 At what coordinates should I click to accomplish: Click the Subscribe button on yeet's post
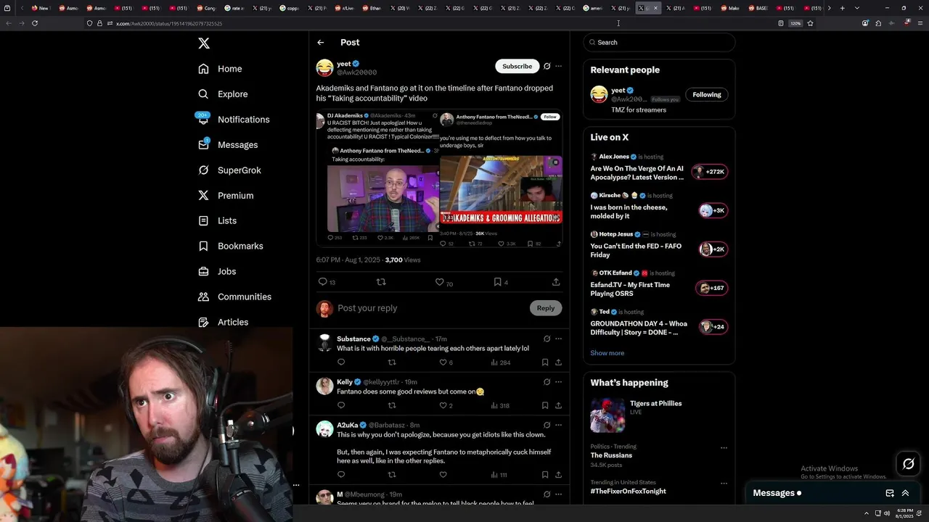(517, 66)
